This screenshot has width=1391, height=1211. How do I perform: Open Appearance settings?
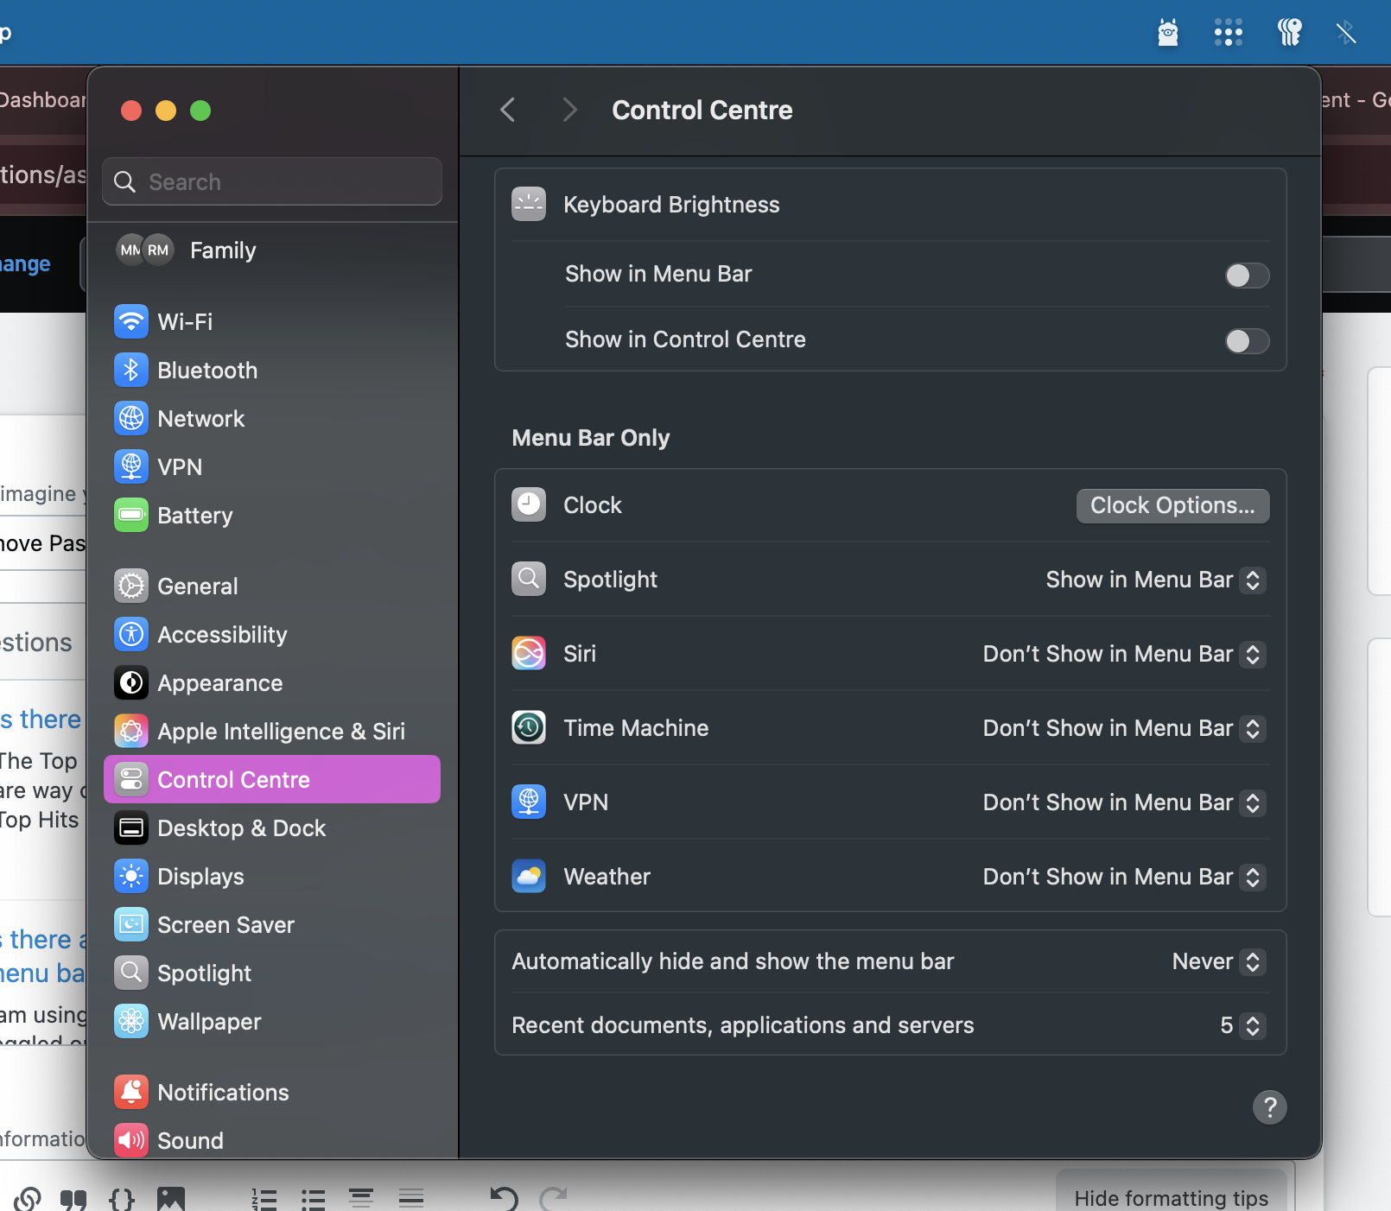[272, 683]
